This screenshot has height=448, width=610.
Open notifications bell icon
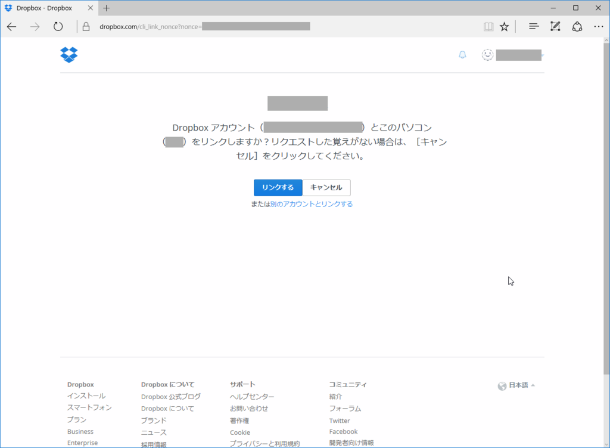point(462,55)
